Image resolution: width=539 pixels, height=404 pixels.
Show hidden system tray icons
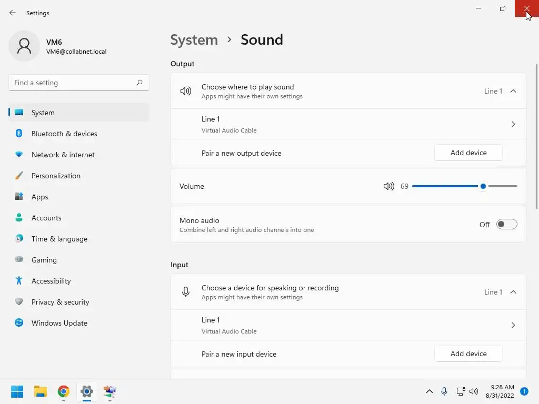[x=430, y=391]
